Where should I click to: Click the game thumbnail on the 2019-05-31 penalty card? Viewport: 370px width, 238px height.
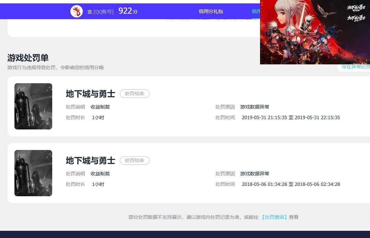[x=33, y=106]
